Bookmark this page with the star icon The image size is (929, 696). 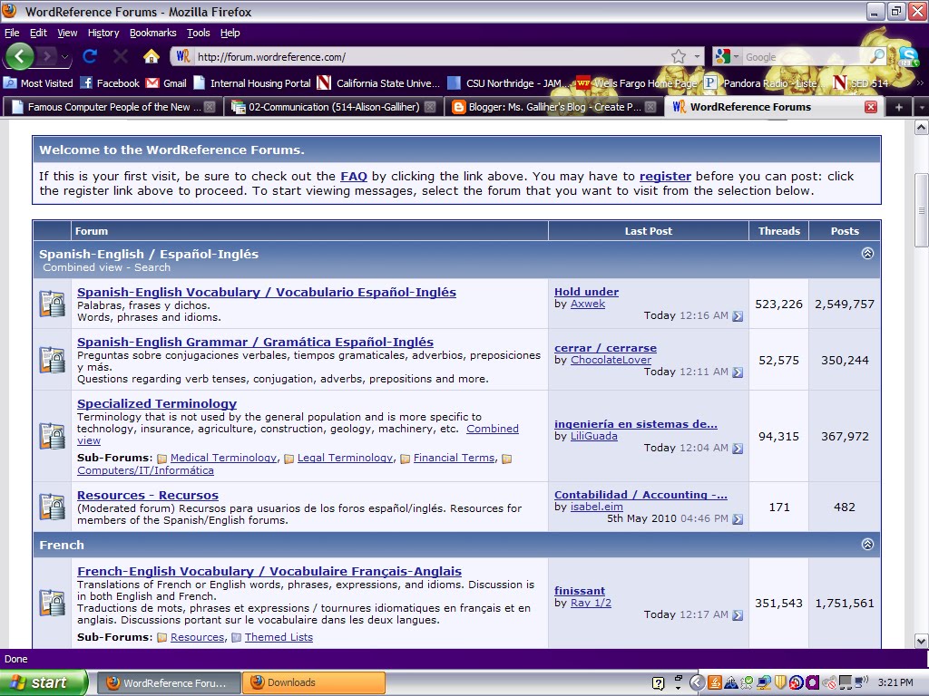[x=679, y=57]
